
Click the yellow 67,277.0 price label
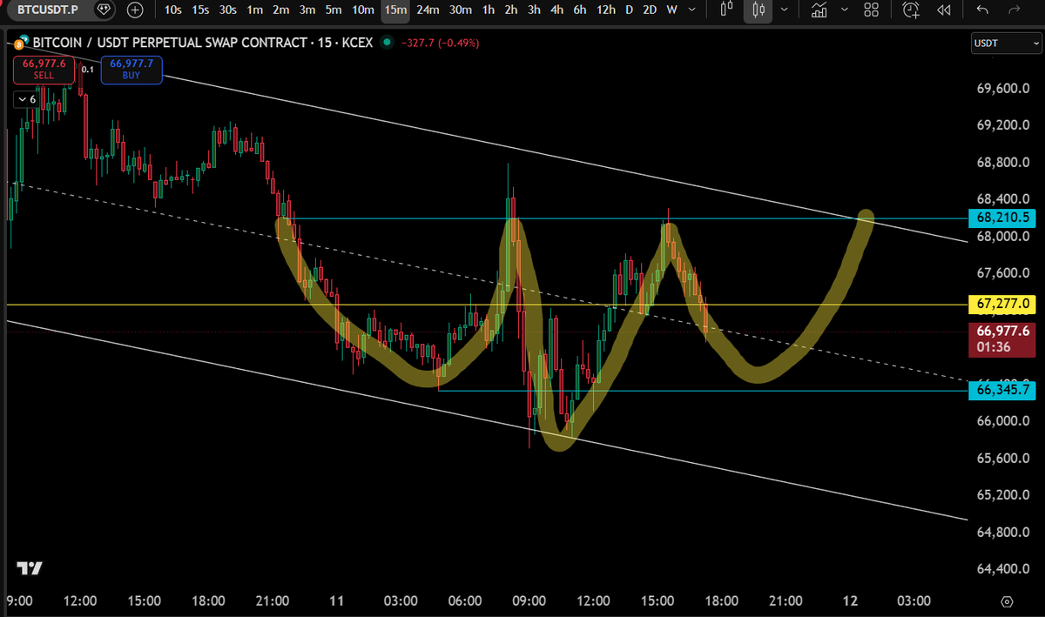pos(1003,304)
